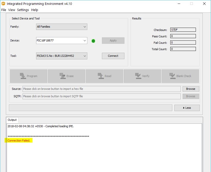Click the Checksum field showing 57DF
Viewport: 211px width, 172px height.
pos(183,30)
